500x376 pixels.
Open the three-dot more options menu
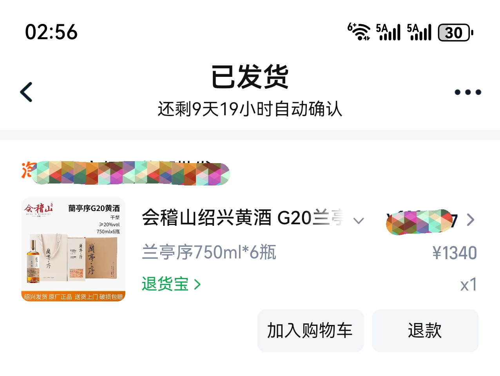pos(467,92)
